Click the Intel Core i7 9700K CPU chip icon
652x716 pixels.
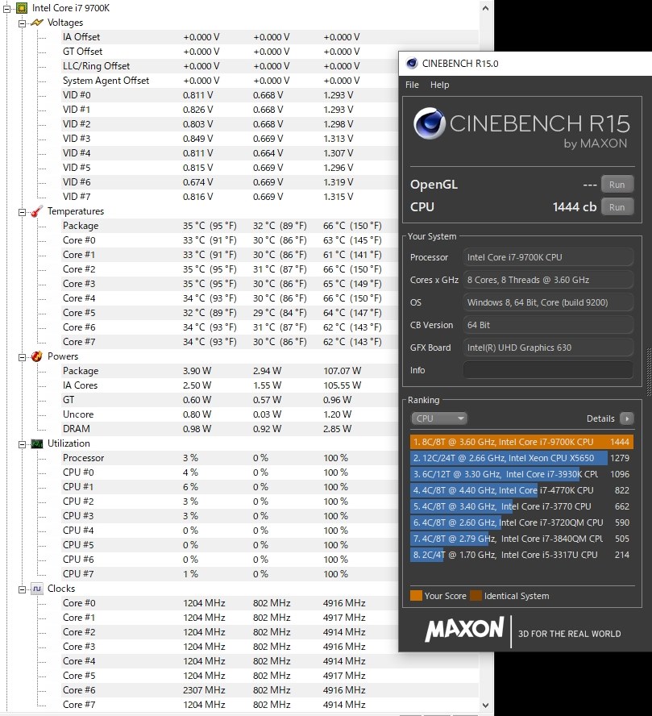tap(22, 8)
